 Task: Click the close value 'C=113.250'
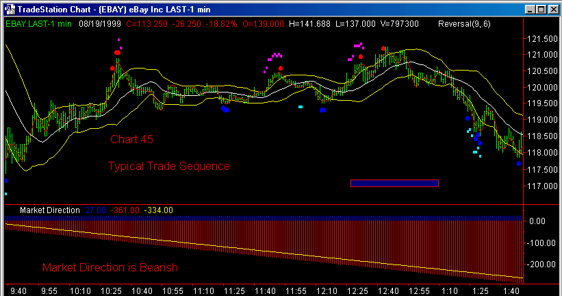(146, 24)
